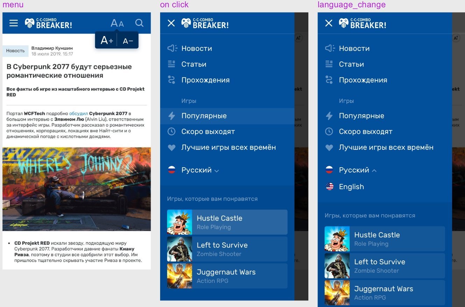Open the Juggernaut Wars thumbnail in the on click panel
Image resolution: width=465 pixels, height=307 pixels.
(x=180, y=276)
